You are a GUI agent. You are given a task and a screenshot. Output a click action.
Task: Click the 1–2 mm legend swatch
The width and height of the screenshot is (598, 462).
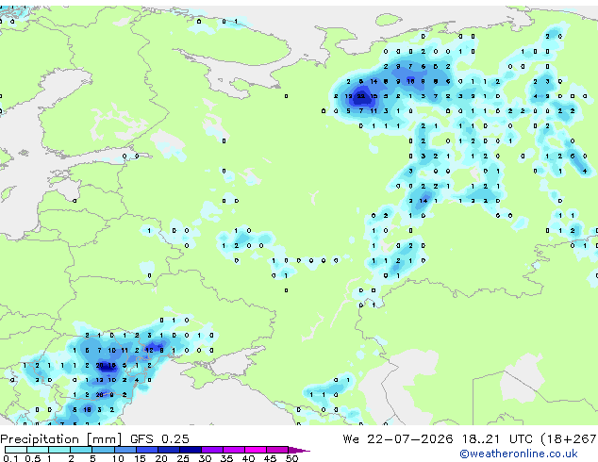tap(59, 450)
